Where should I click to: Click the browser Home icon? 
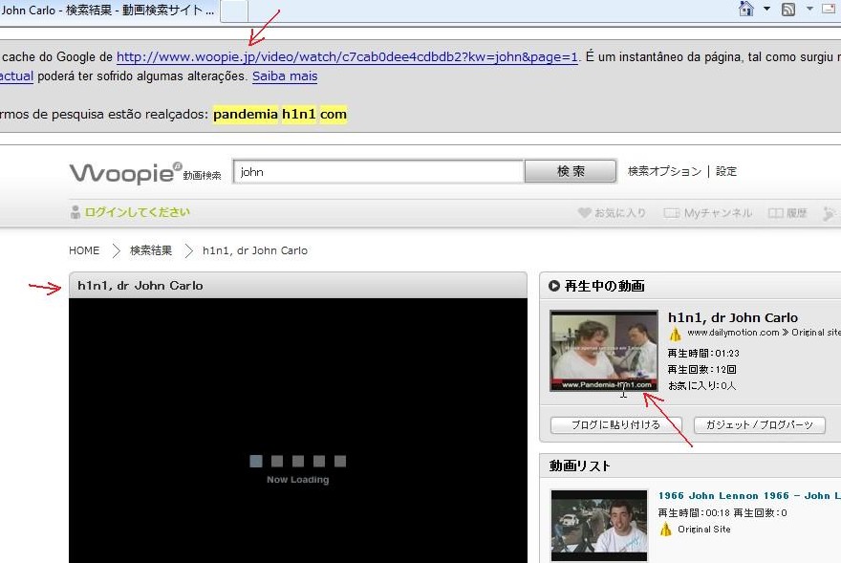tap(746, 9)
